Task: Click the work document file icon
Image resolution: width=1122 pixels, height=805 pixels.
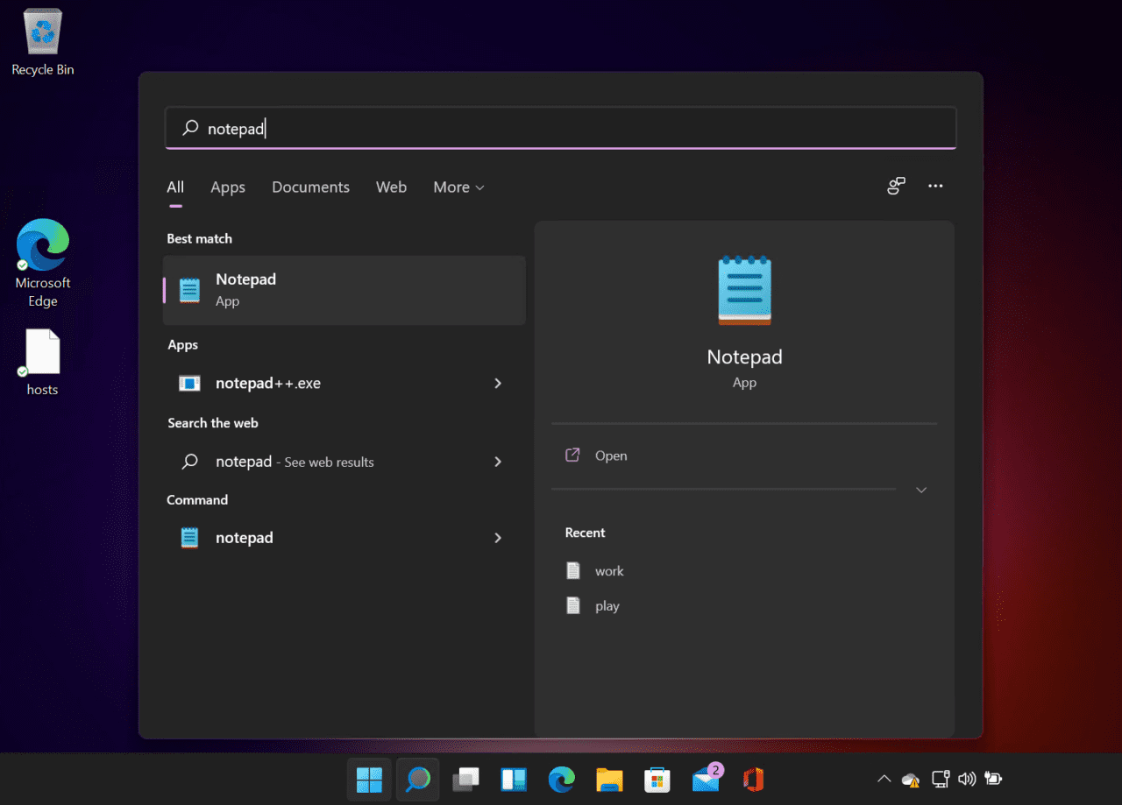Action: pos(573,570)
